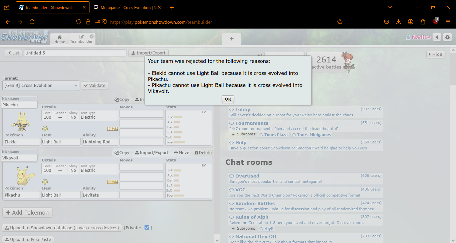Image resolution: width=456 pixels, height=243 pixels.
Task: Switch to Metagame Cross Evolution browser tab
Action: pyautogui.click(x=128, y=7)
